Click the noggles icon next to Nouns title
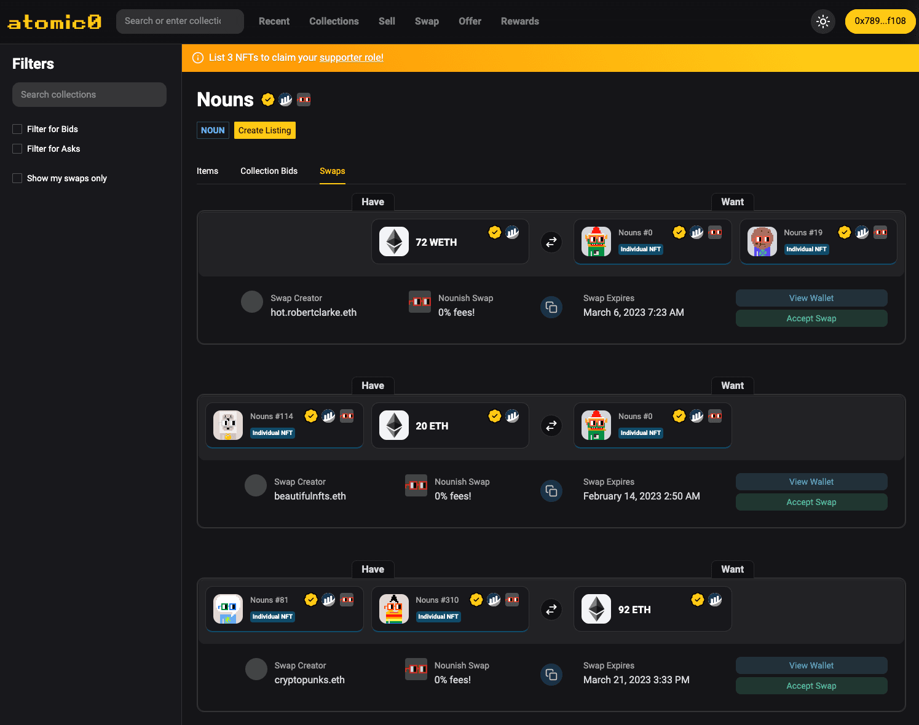 pyautogui.click(x=304, y=100)
